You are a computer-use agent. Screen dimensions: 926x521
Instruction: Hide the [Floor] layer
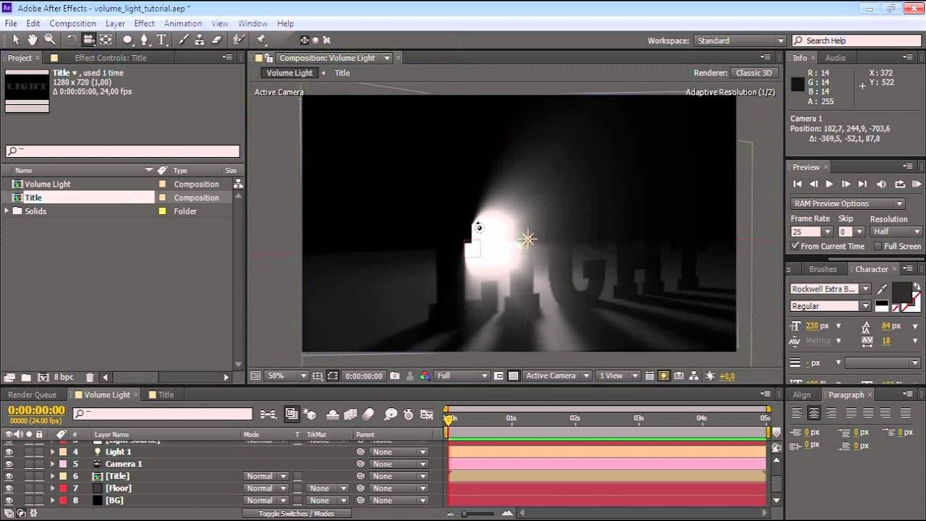coord(9,488)
